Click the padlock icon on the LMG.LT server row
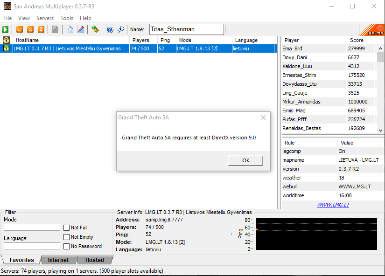This screenshot has height=276, width=385. (6, 48)
